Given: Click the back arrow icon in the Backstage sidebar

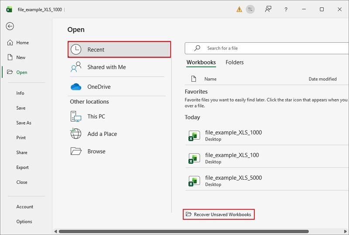Looking at the screenshot, I should point(10,26).
